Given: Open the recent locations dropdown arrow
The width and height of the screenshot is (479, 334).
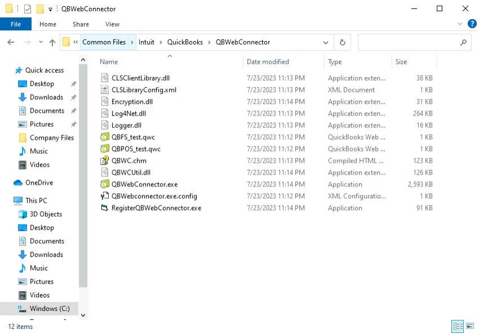Looking at the screenshot, I should click(x=41, y=42).
